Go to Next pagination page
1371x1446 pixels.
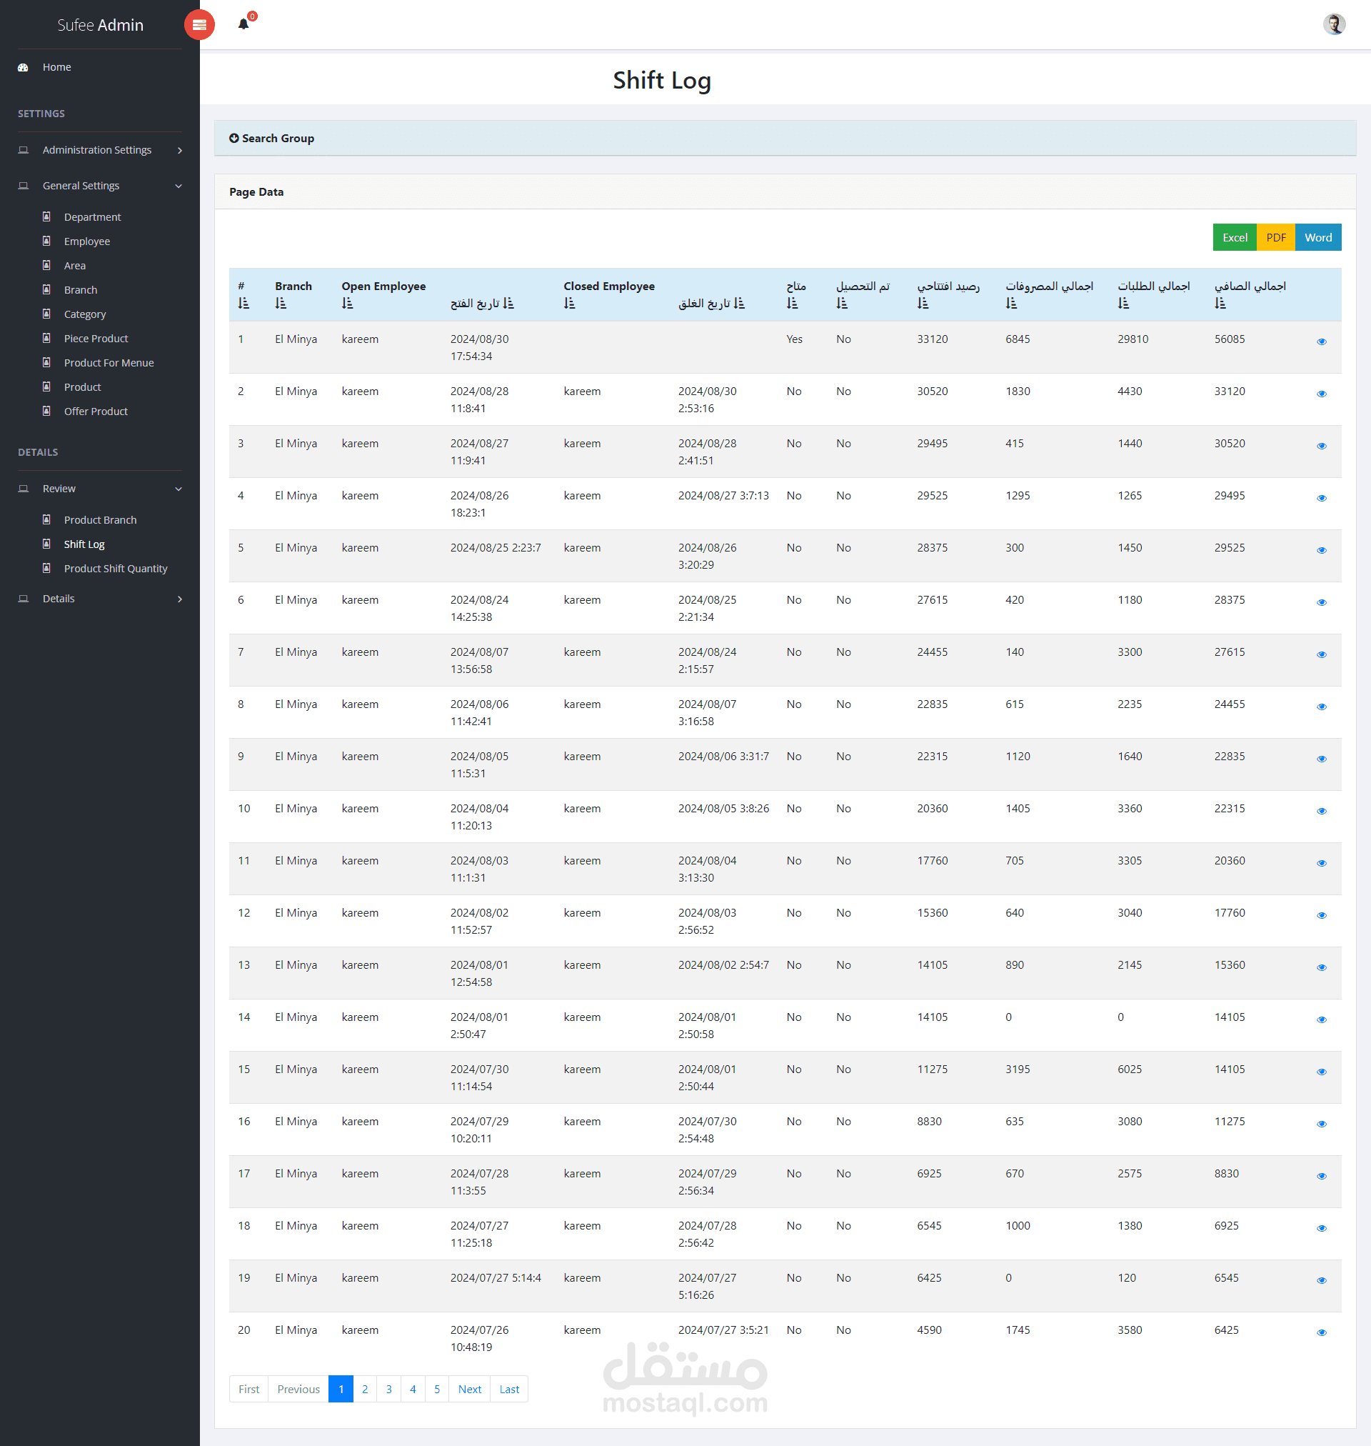(x=469, y=1388)
